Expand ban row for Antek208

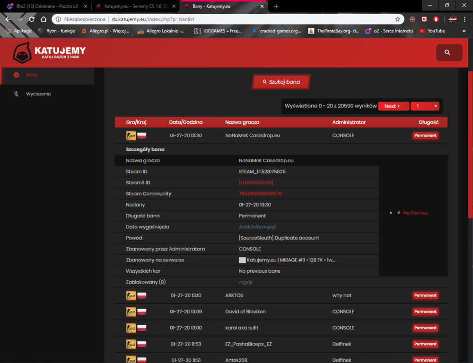point(281,359)
